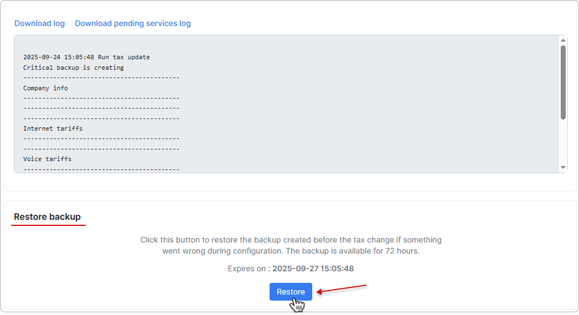Click the expiry date 2025-09-27 15:05:48
This screenshot has width=579, height=315.
313,268
